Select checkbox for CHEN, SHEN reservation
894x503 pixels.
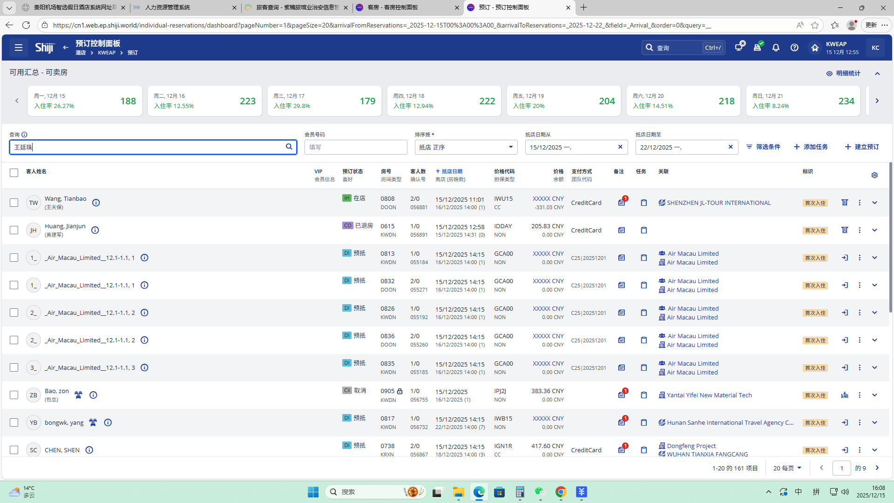pyautogui.click(x=14, y=450)
